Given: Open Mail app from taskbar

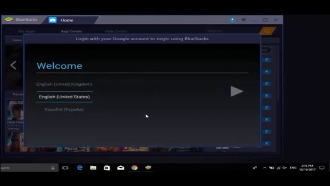Looking at the screenshot, I should pyautogui.click(x=121, y=168).
